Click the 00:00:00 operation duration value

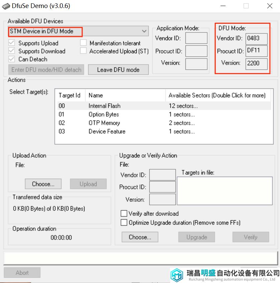pos(61,237)
